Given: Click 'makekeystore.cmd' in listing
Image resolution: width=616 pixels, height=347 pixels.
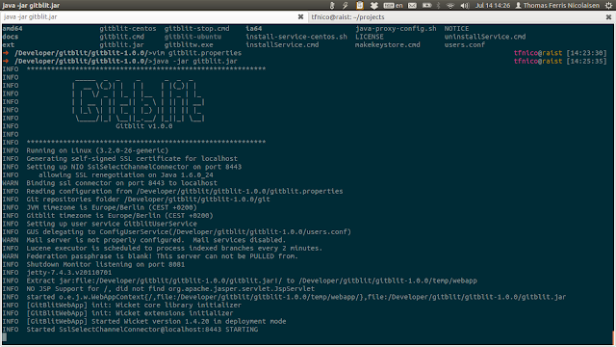Looking at the screenshot, I should pyautogui.click(x=387, y=44).
